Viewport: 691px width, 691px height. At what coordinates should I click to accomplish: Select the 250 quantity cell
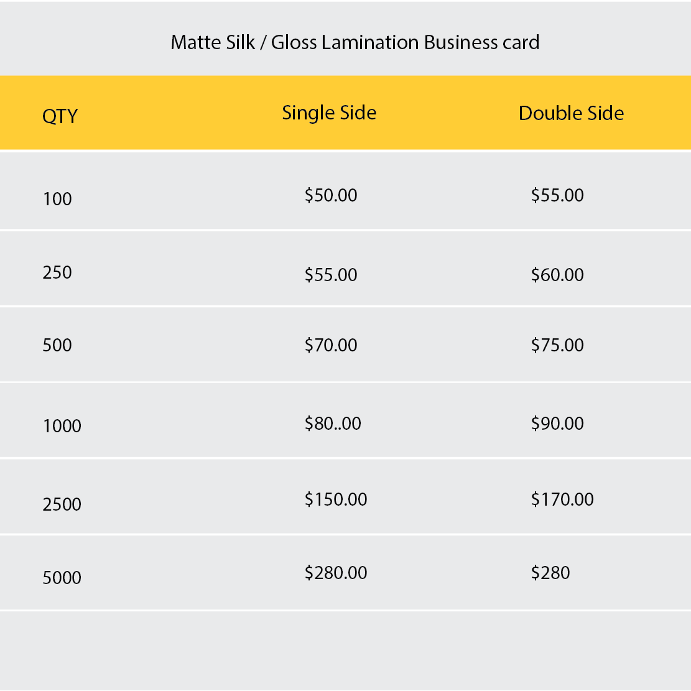57,272
